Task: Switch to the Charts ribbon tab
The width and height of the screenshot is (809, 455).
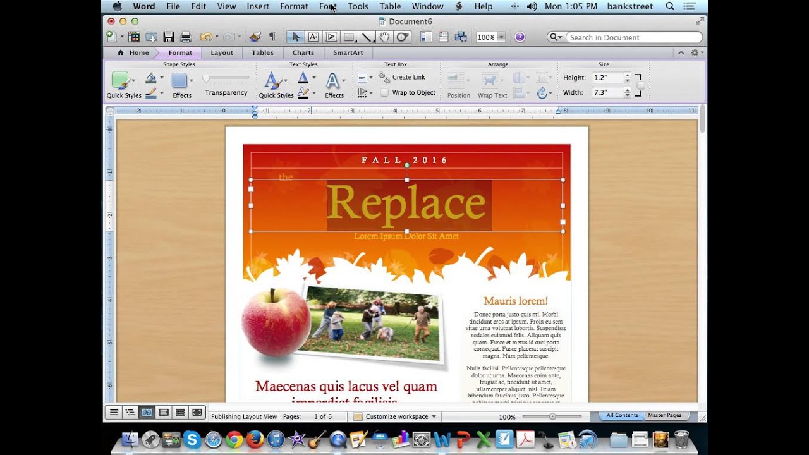Action: pos(303,52)
